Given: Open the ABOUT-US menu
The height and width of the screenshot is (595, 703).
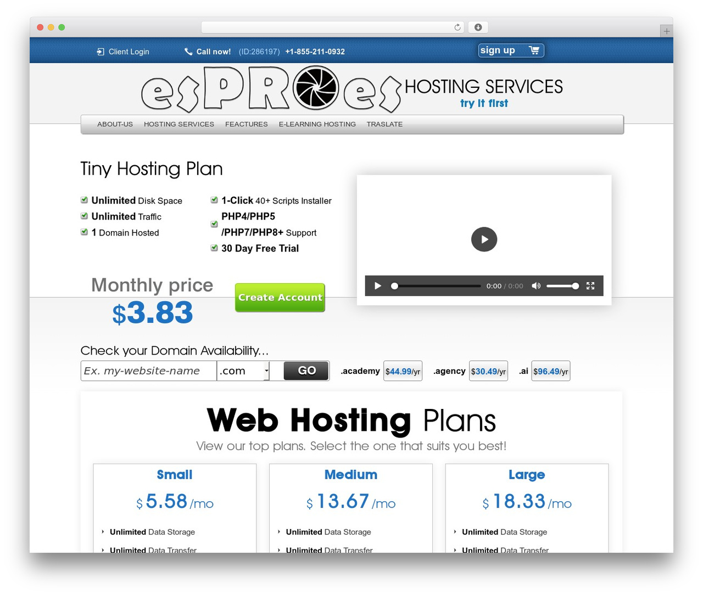Looking at the screenshot, I should (115, 124).
